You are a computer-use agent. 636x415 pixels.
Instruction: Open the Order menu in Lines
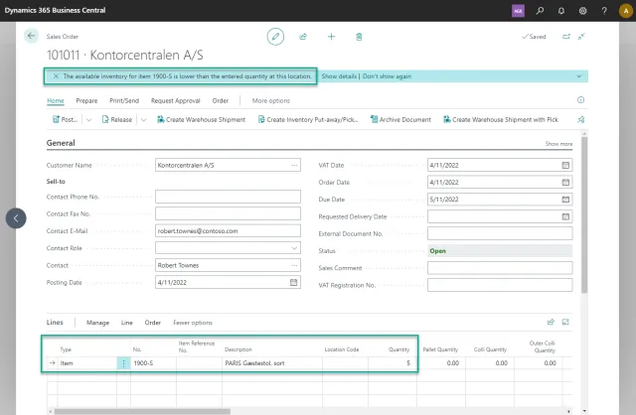click(152, 323)
